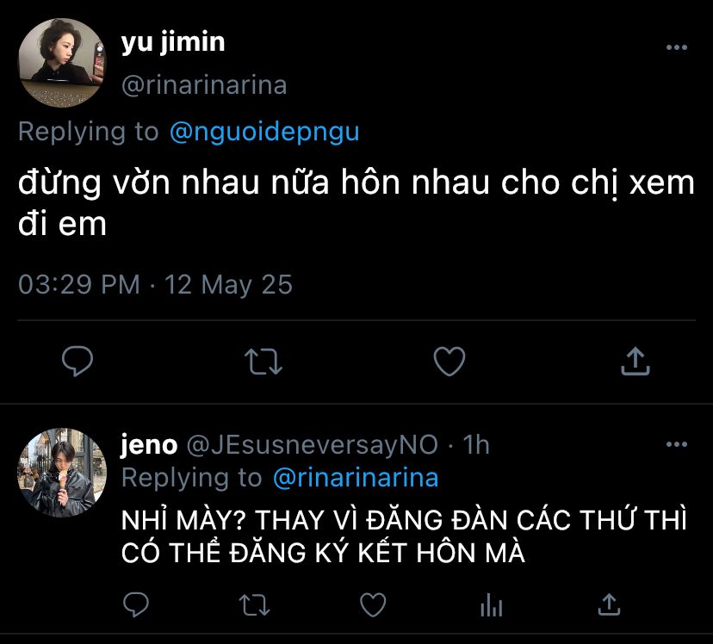Open @nguoidepngu profile mention link
The height and width of the screenshot is (644, 713).
263,132
